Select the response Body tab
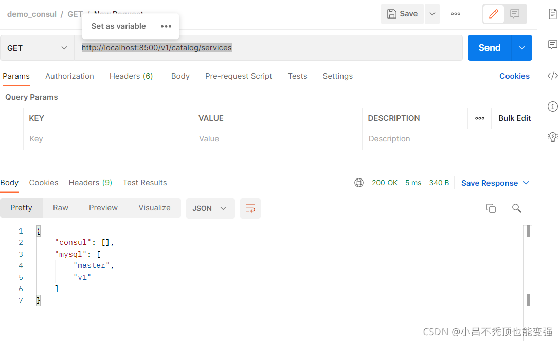The width and height of the screenshot is (560, 341). [9, 183]
